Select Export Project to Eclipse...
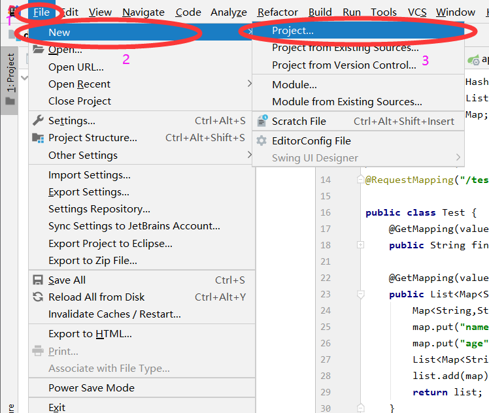Image resolution: width=489 pixels, height=413 pixels. coord(142,244)
